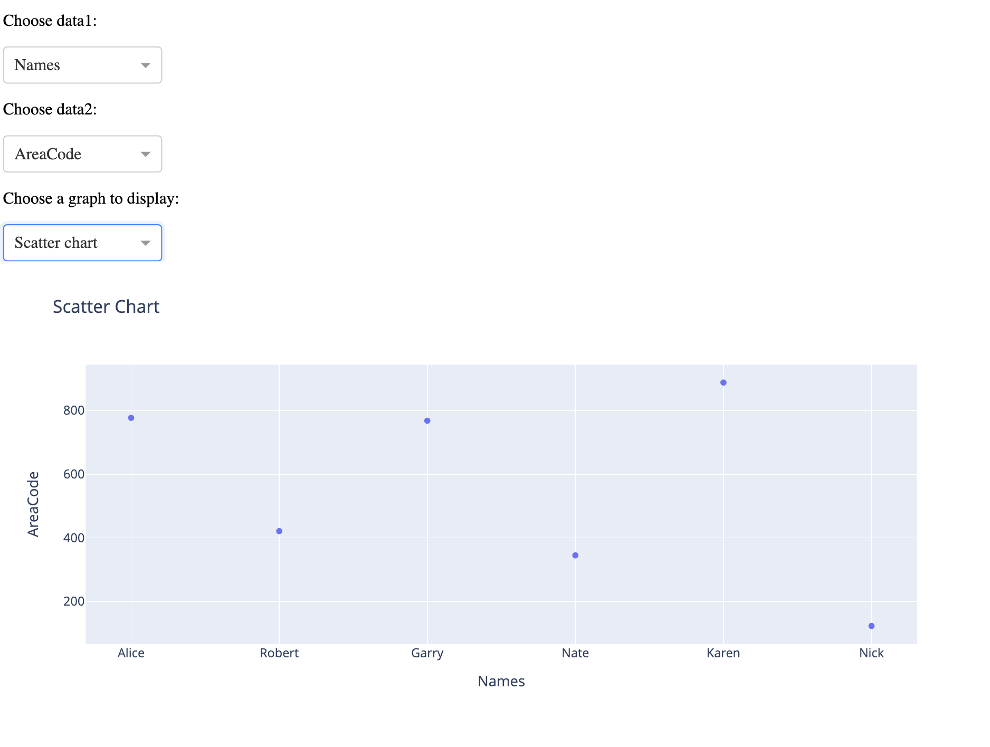
Task: Click the arrow icon in Scatter chart dropdown
Action: click(x=146, y=243)
